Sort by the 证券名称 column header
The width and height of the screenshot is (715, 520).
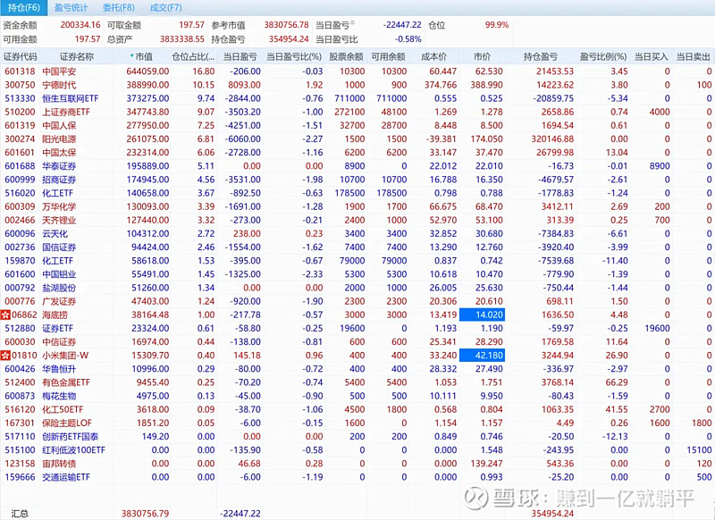(x=77, y=57)
